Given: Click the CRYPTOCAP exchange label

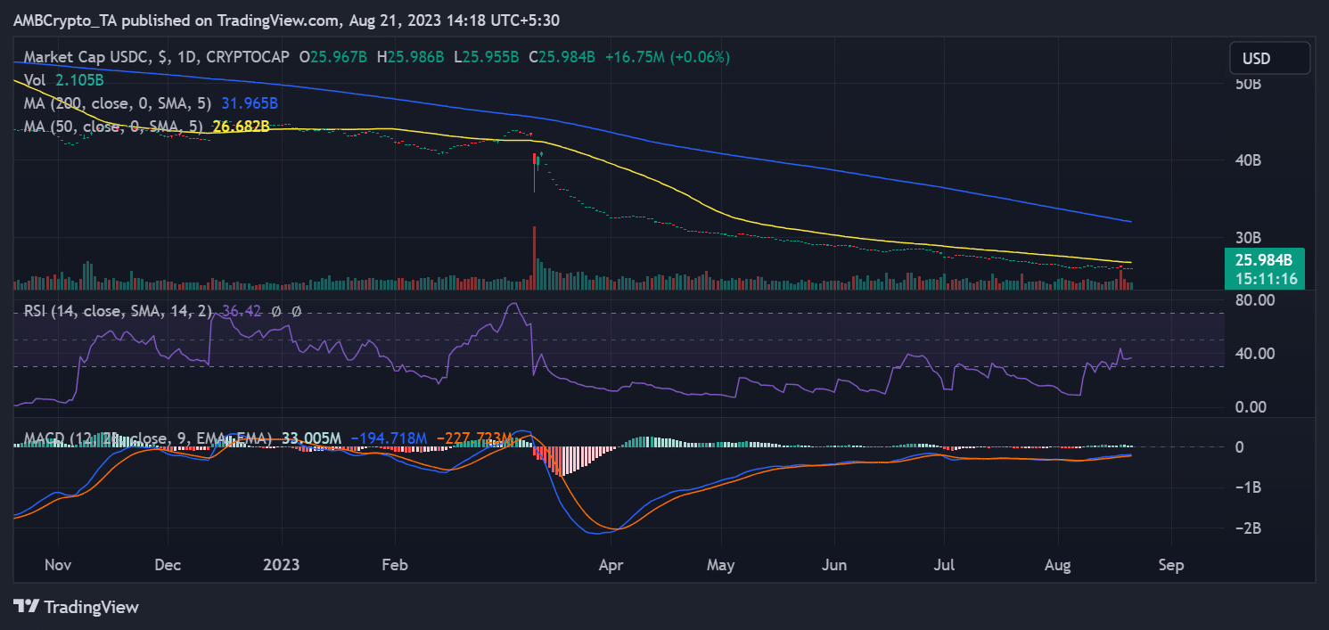Looking at the screenshot, I should tap(248, 57).
